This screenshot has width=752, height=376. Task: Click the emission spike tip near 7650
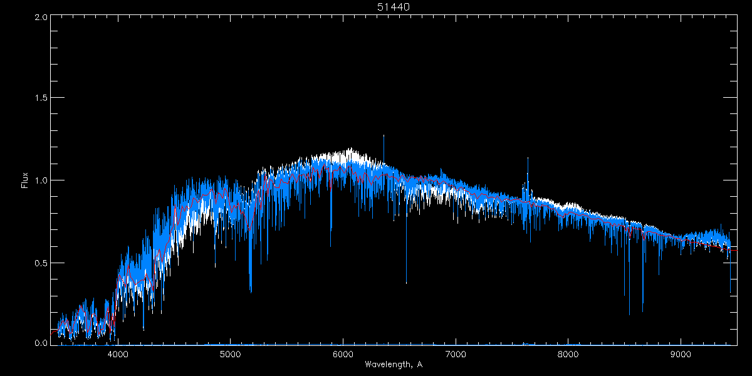click(x=528, y=158)
